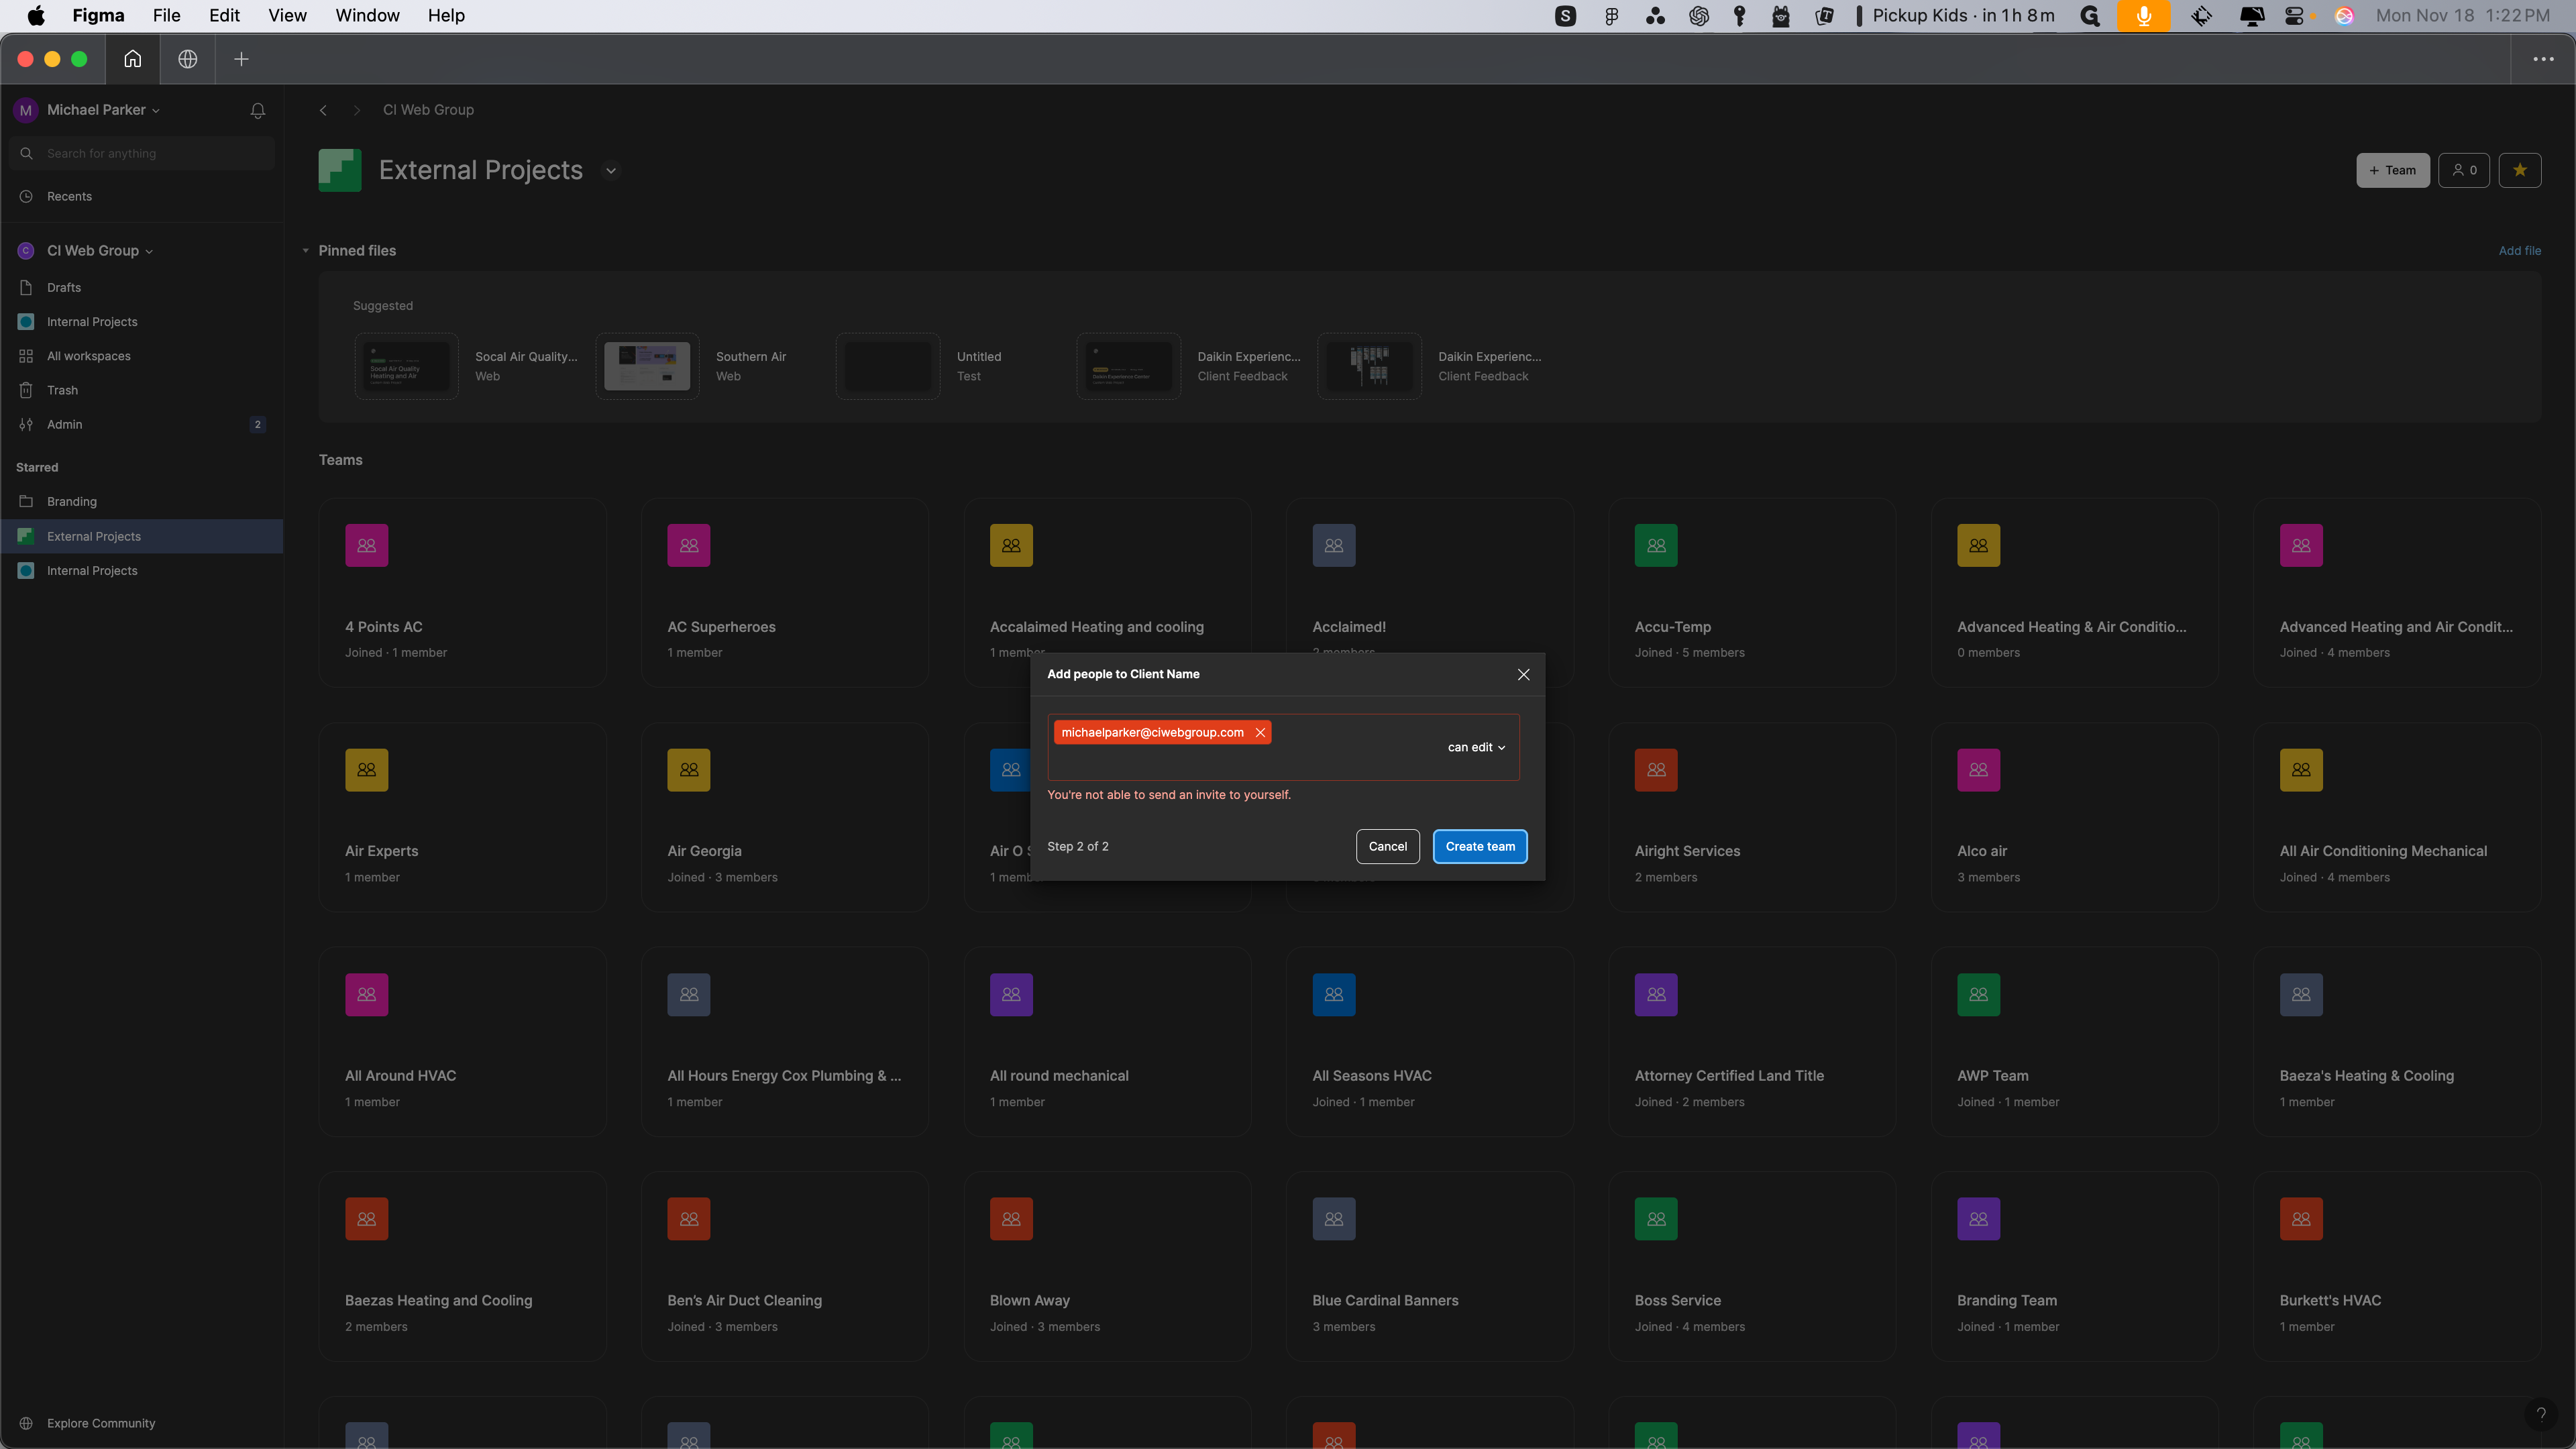Open the Air Experts team icon

click(367, 770)
